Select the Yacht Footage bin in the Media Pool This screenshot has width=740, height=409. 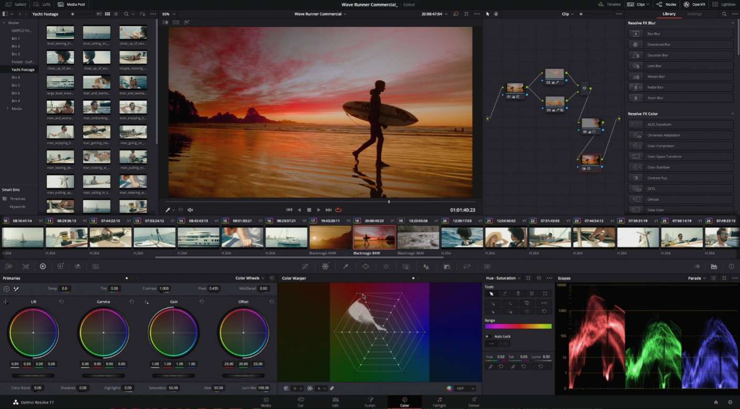[23, 69]
